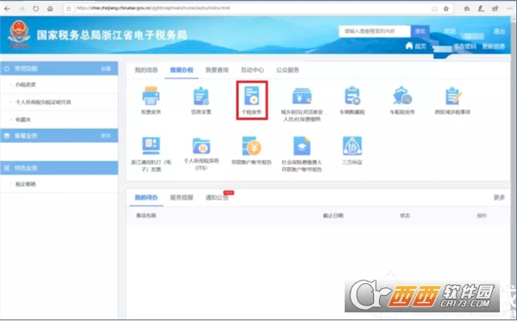This screenshot has height=321, width=517.
Task: Click 更多 in the 套餐业务 header
Action: pyautogui.click(x=106, y=136)
